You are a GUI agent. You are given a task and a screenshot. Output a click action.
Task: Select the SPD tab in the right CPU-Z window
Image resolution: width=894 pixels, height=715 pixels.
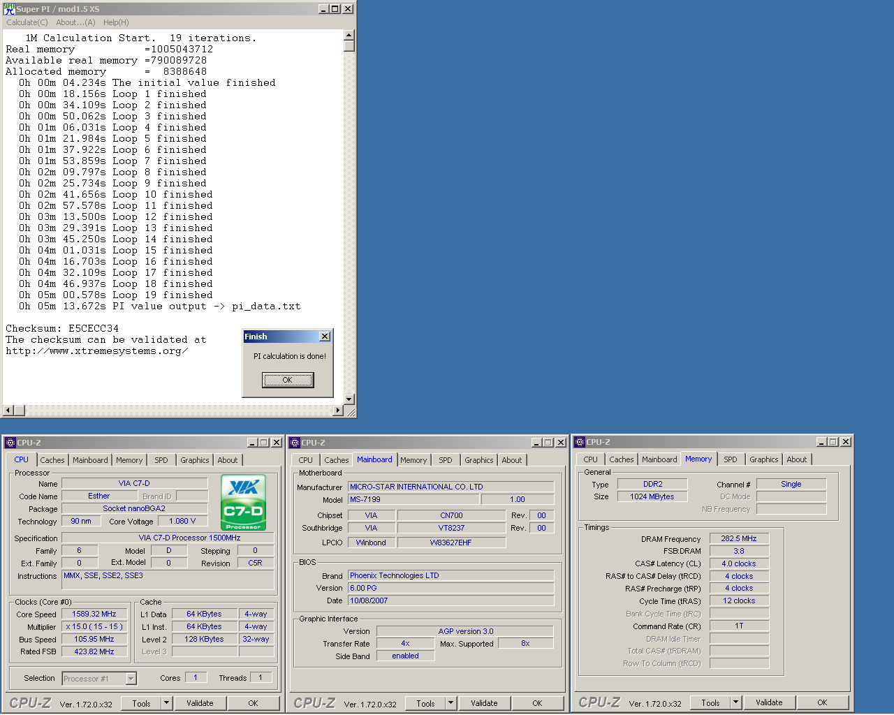click(731, 459)
